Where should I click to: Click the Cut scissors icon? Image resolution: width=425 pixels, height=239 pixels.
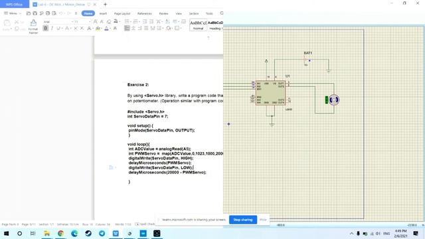[x=17, y=22]
